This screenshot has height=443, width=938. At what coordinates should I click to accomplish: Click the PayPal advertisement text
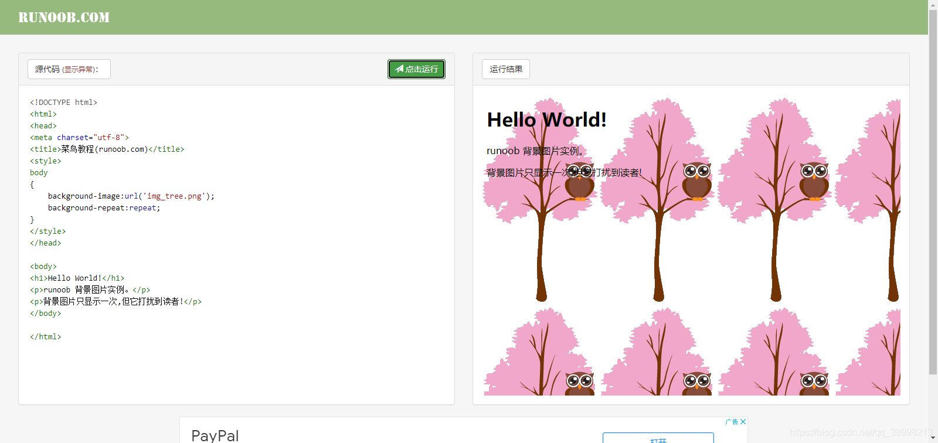215,435
